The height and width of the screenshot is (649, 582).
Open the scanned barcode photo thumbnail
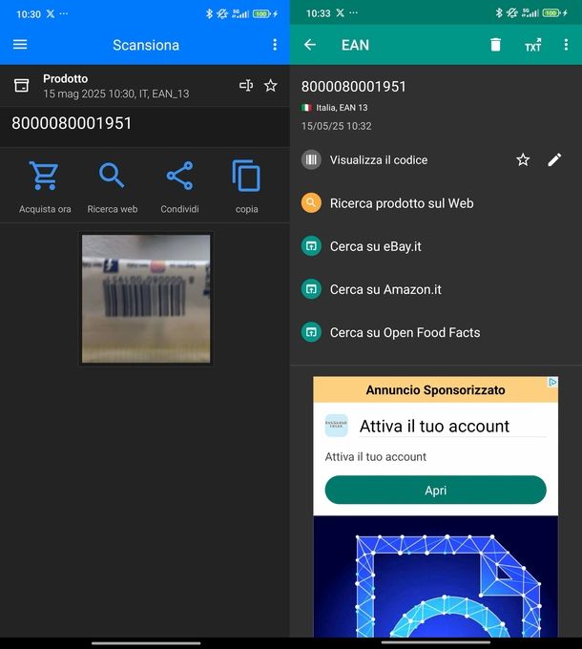pyautogui.click(x=146, y=299)
